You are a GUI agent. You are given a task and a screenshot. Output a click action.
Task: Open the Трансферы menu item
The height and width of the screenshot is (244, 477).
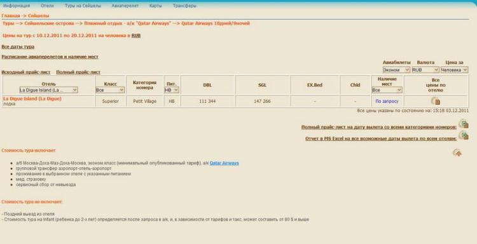184,6
